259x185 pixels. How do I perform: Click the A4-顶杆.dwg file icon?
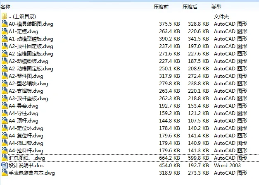click(5, 120)
